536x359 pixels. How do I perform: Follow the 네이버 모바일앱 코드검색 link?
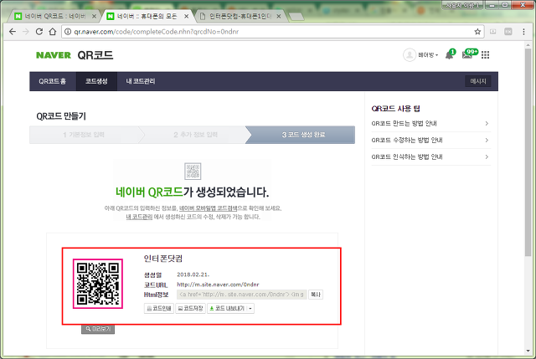coord(209,208)
